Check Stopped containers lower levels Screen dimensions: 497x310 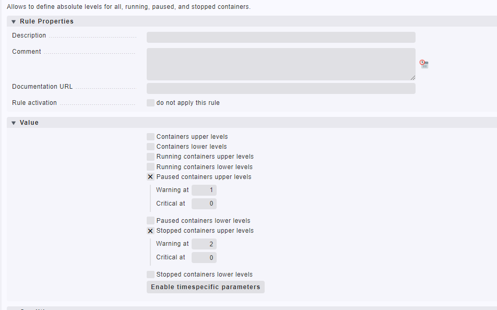(151, 275)
